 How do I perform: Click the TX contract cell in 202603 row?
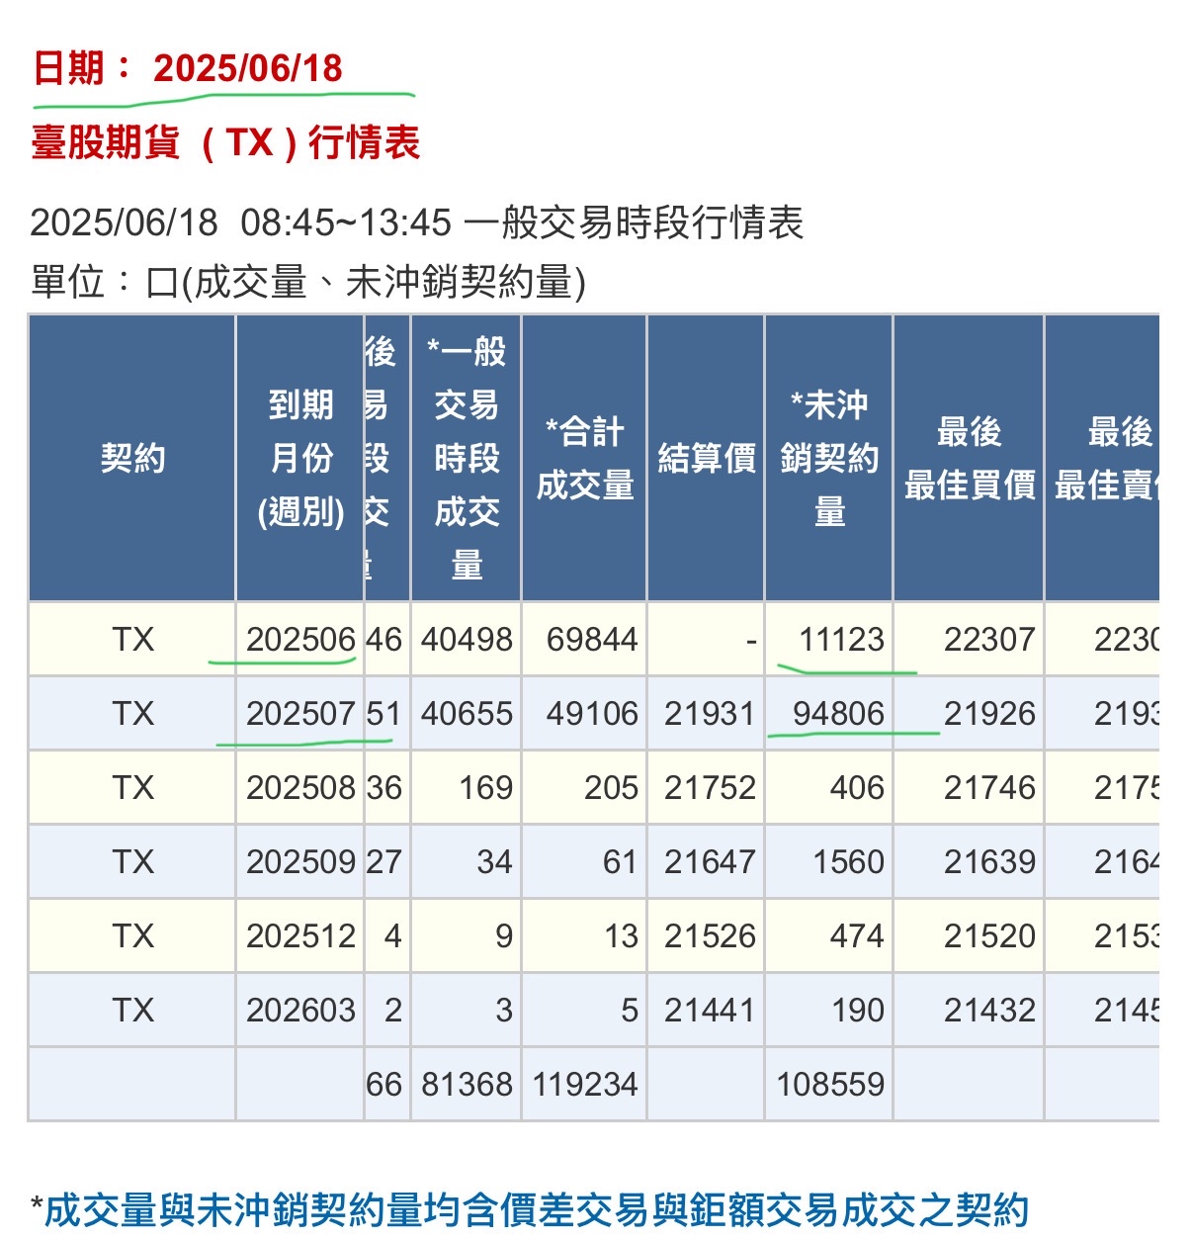[x=132, y=1011]
